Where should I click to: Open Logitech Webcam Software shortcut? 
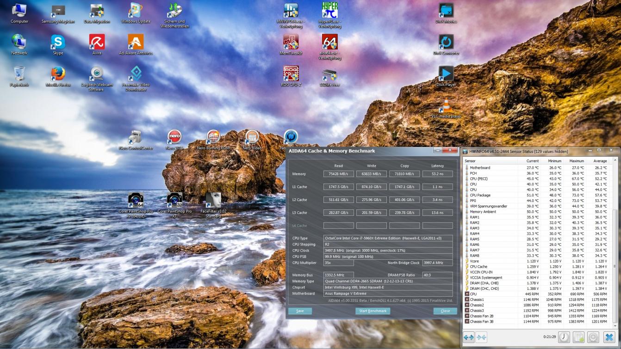(x=97, y=79)
